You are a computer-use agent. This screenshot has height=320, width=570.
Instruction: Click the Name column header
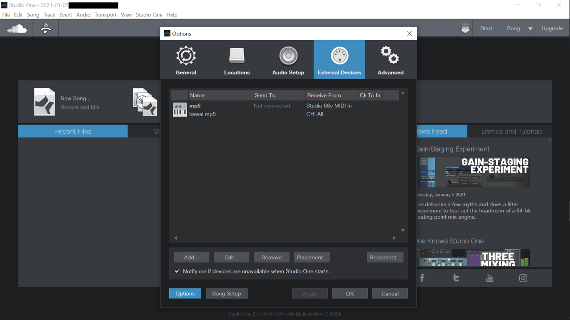pyautogui.click(x=220, y=95)
